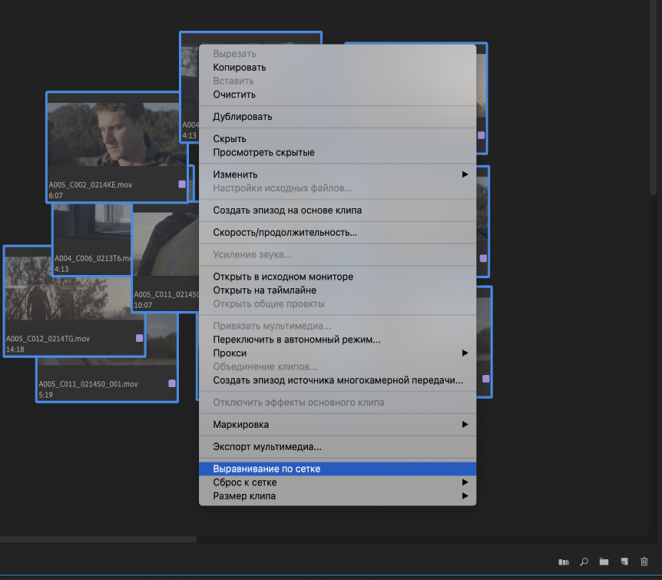Choose Скрыть from the menu
Screen dimensions: 662x580
[x=337, y=139]
